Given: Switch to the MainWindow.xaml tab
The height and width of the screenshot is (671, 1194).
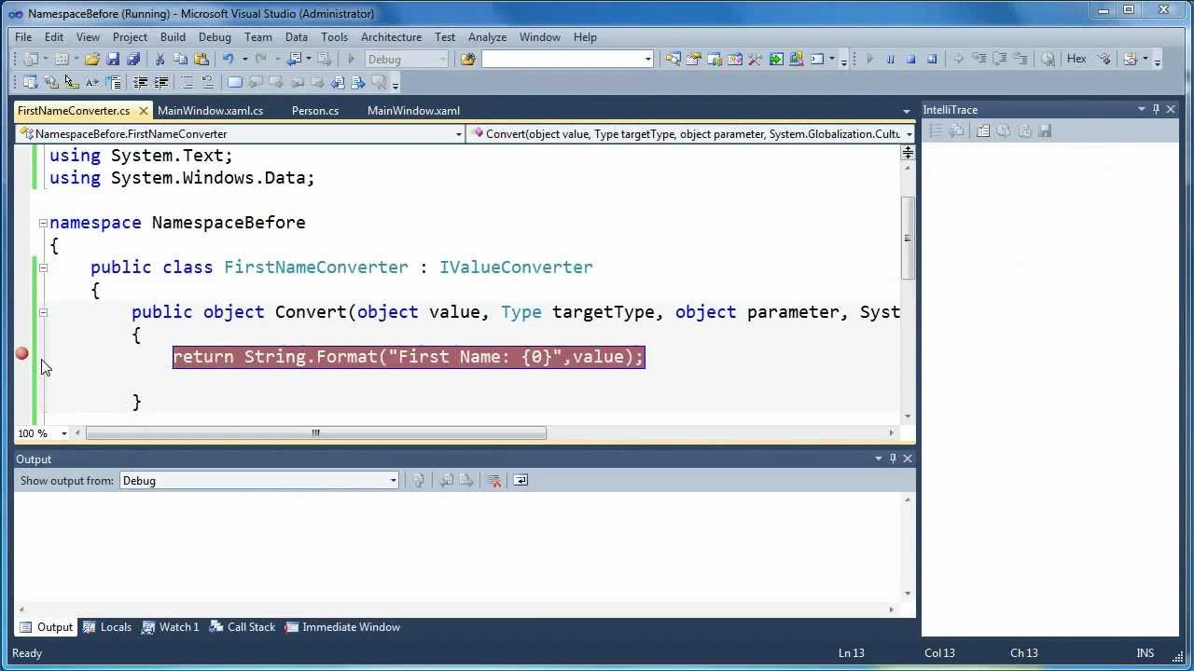Looking at the screenshot, I should 413,110.
